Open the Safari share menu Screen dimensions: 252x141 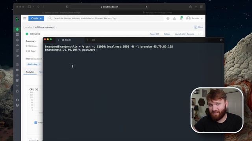tap(191, 7)
